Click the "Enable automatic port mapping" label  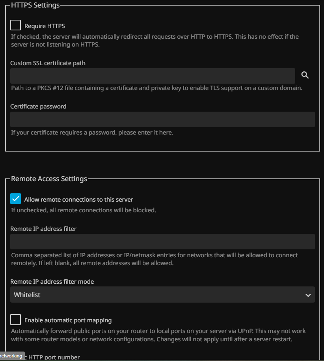click(x=68, y=320)
